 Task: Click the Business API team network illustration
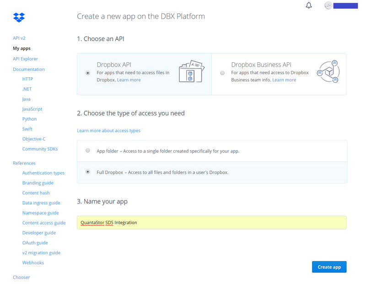328,72
